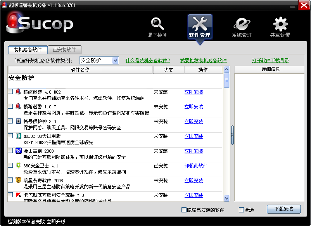Click 立即安装 for 畅游巡警 1.0.7
This screenshot has height=226, width=311.
pyautogui.click(x=194, y=107)
